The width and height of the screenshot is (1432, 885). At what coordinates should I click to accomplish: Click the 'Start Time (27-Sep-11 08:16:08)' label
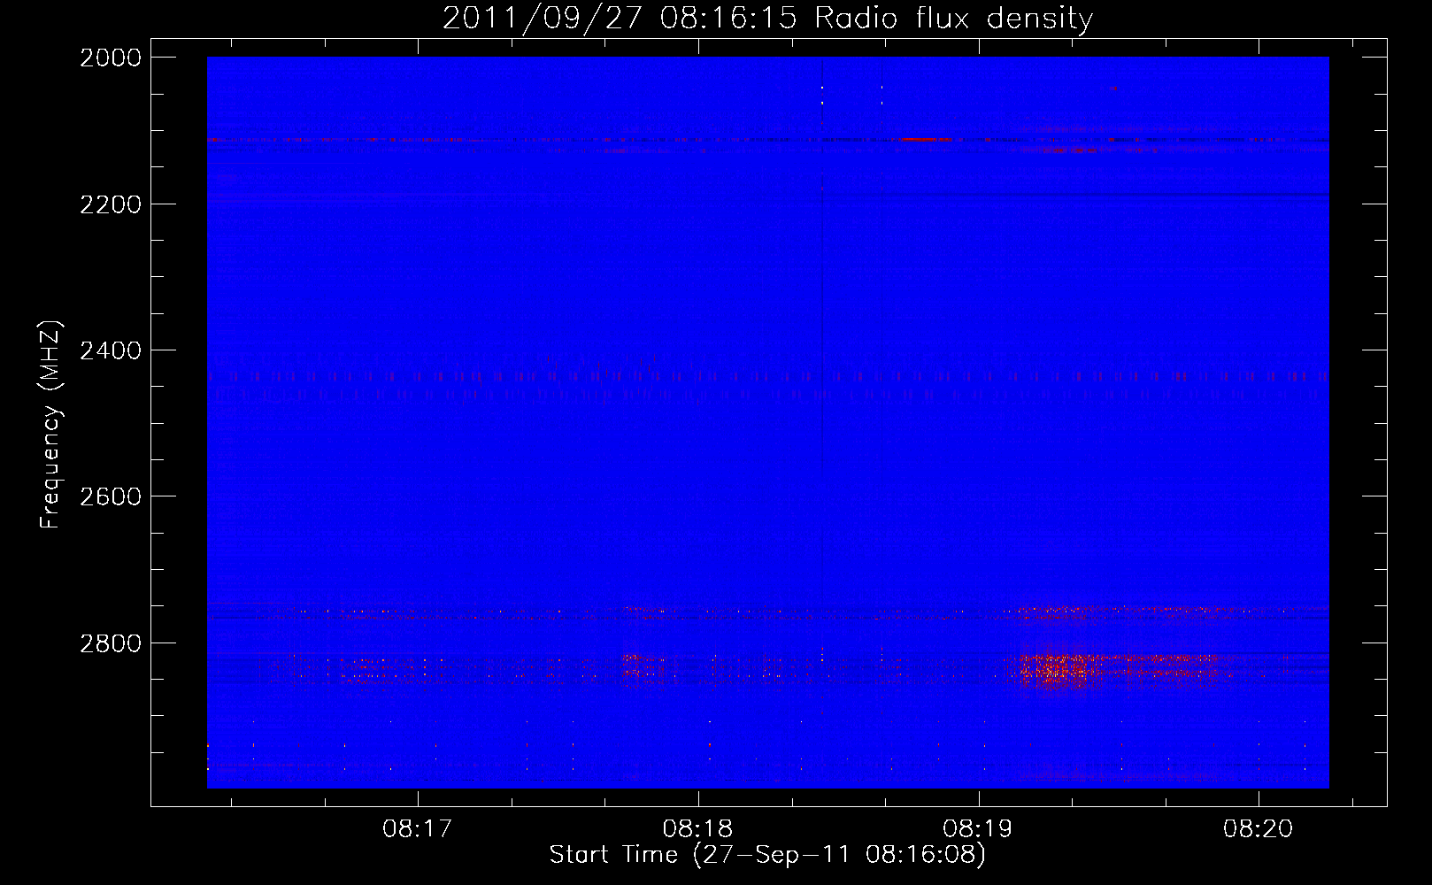(x=767, y=855)
